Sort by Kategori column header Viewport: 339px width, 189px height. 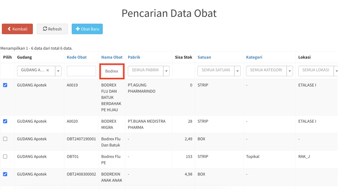(254, 57)
